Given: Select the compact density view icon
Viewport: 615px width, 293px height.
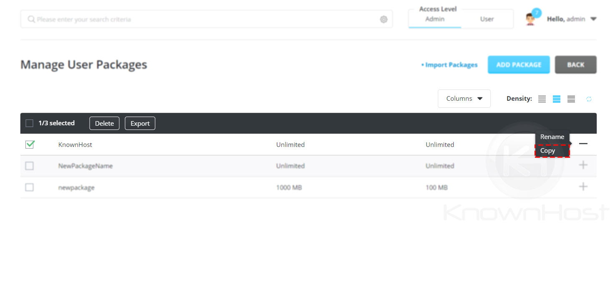Looking at the screenshot, I should click(x=542, y=99).
